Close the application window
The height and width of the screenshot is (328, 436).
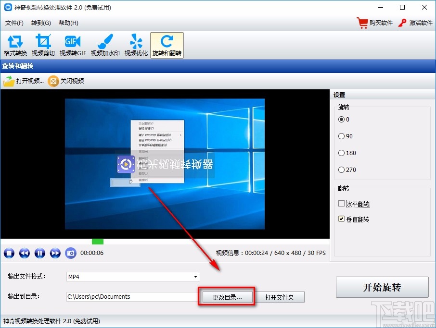pyautogui.click(x=424, y=8)
